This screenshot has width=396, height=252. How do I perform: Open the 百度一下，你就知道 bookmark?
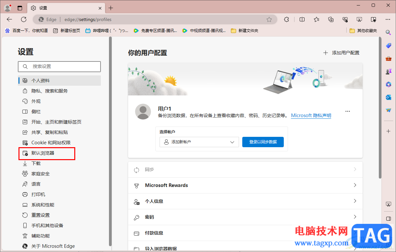pyautogui.click(x=26, y=31)
